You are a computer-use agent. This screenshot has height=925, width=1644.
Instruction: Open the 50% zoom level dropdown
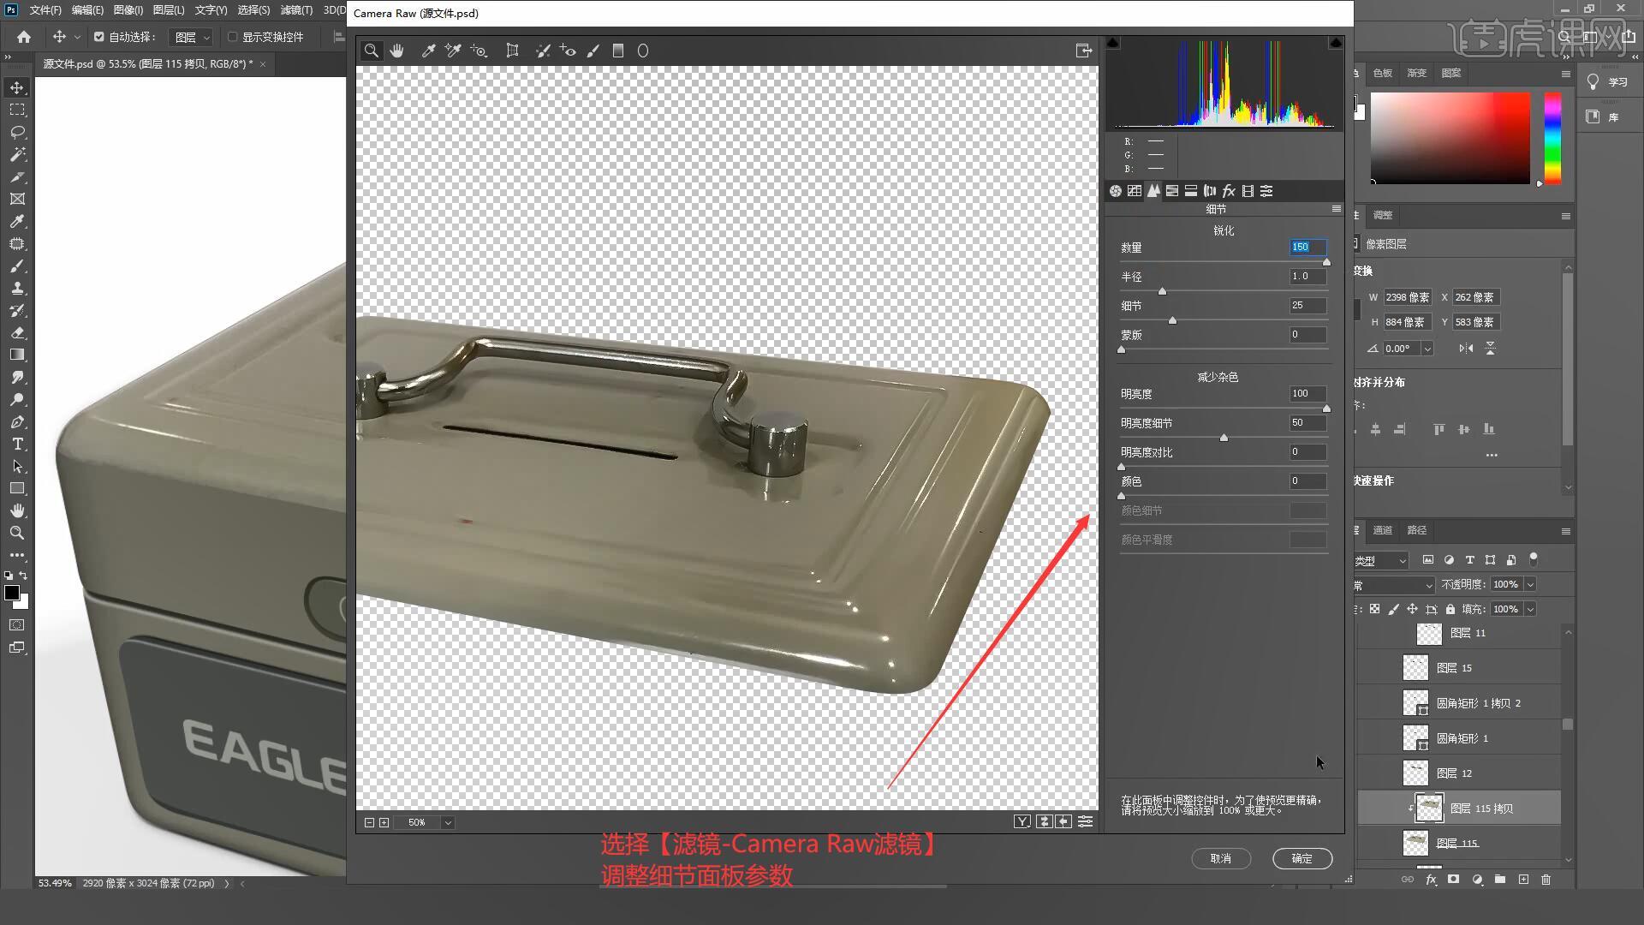448,822
